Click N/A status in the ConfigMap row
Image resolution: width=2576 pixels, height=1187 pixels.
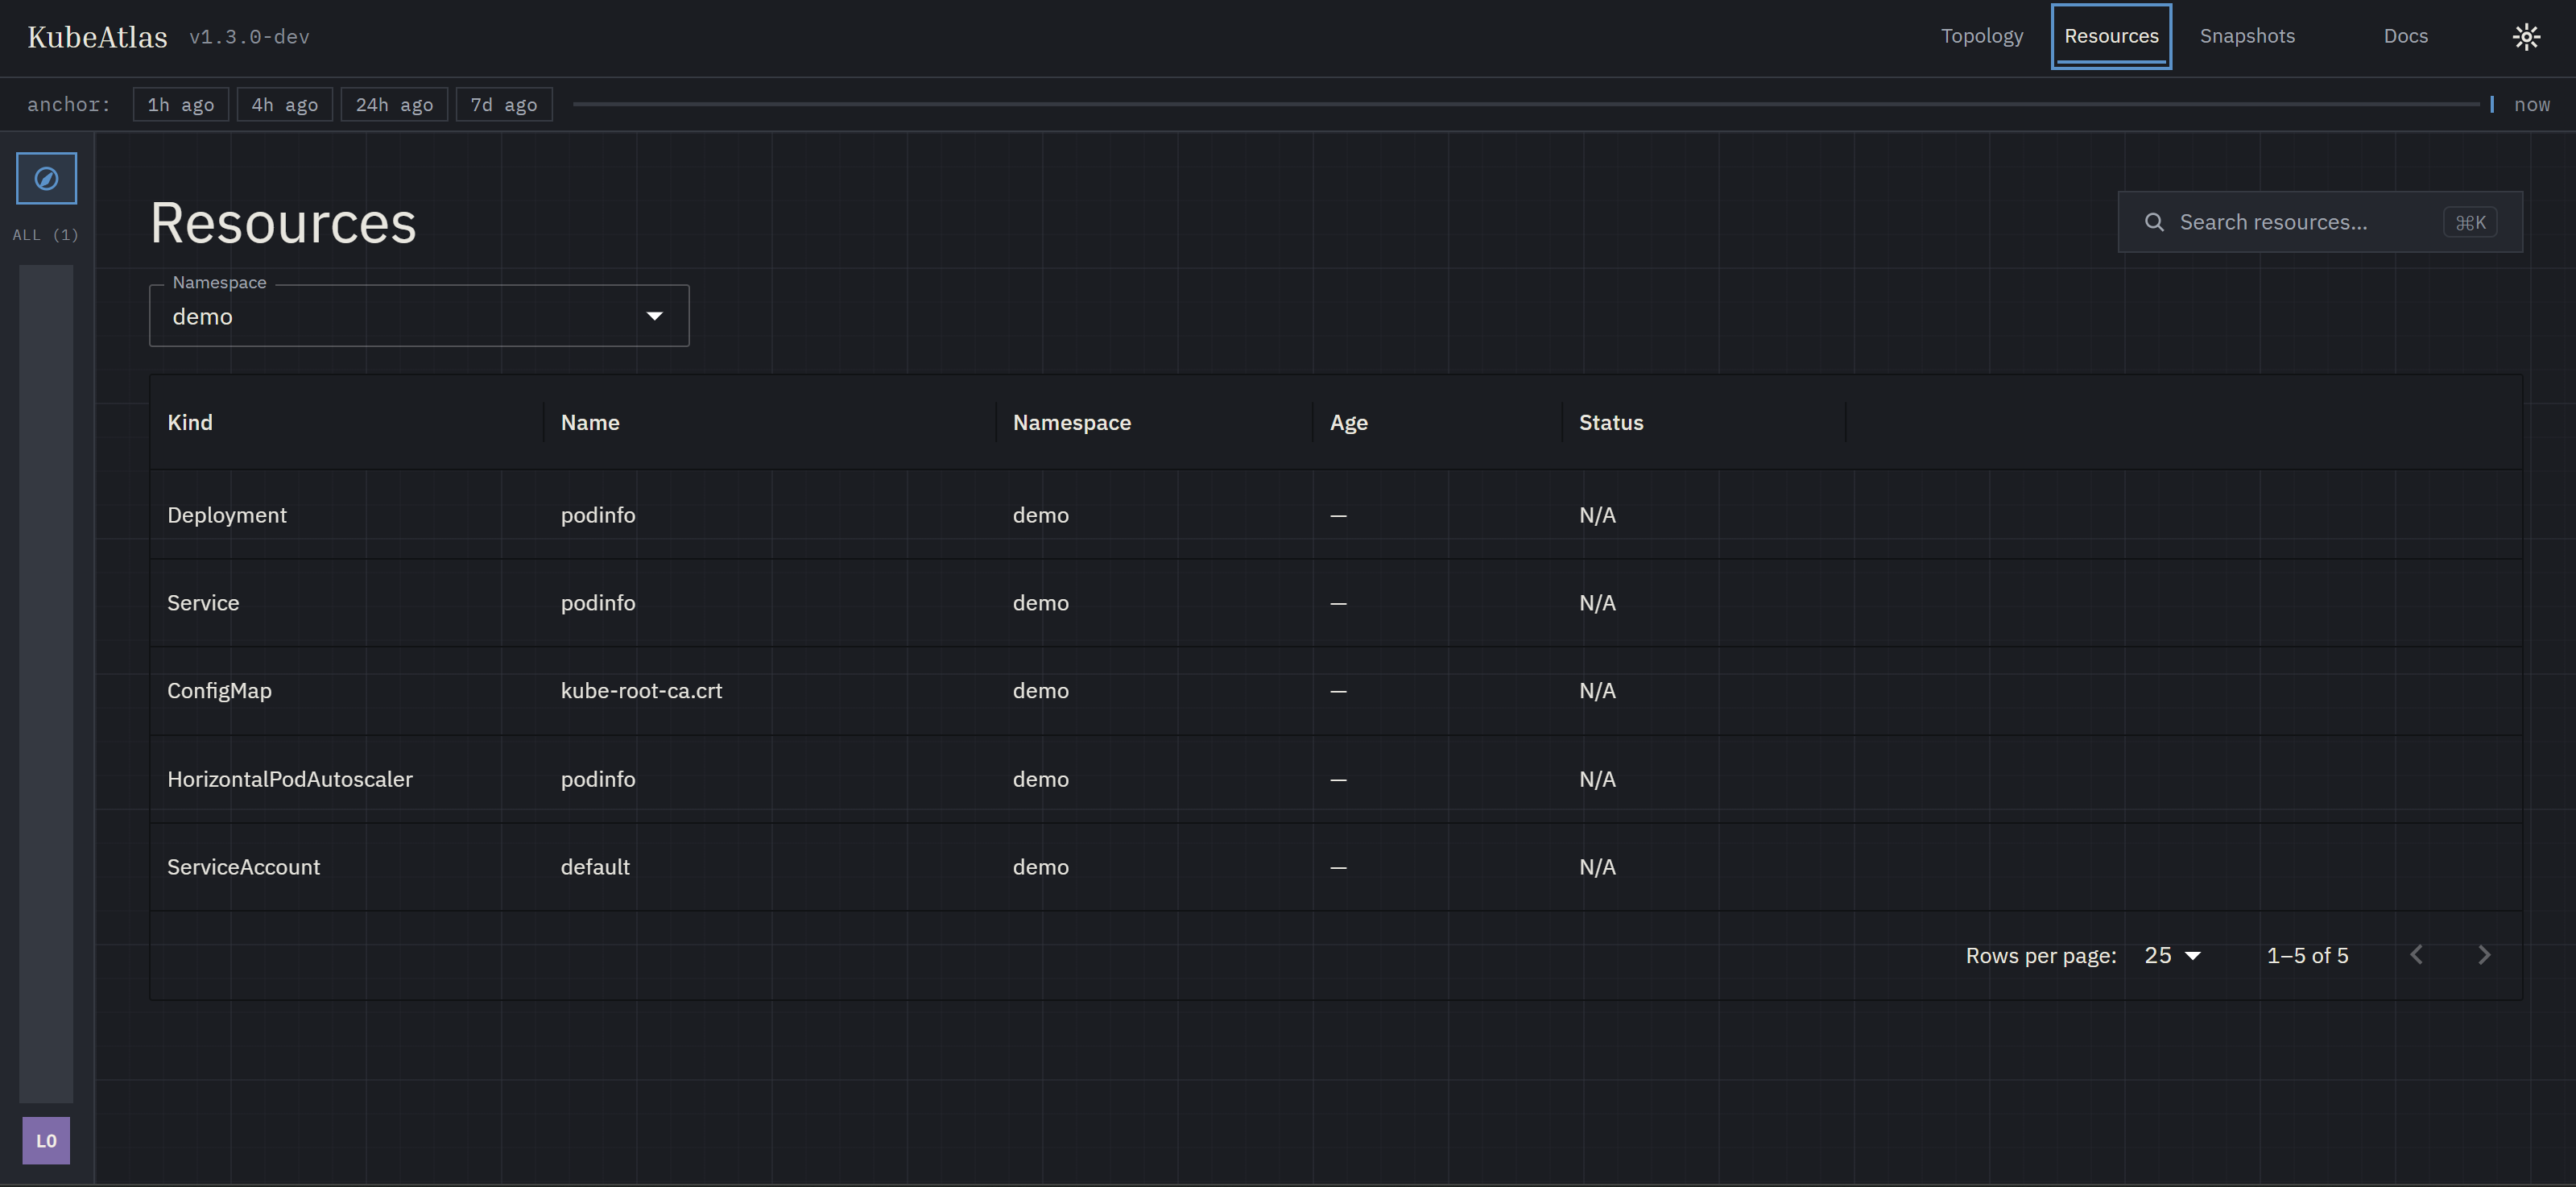(x=1597, y=691)
